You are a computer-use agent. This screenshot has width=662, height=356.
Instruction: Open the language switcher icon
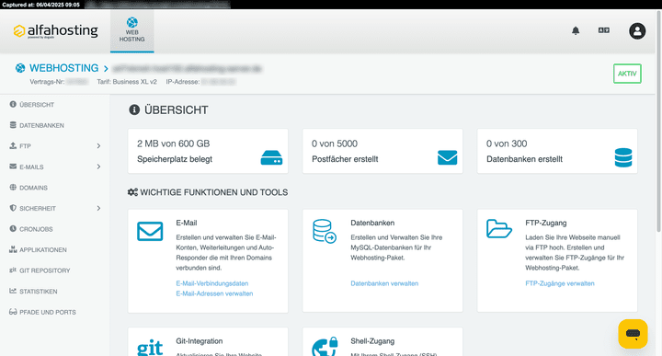tap(604, 30)
